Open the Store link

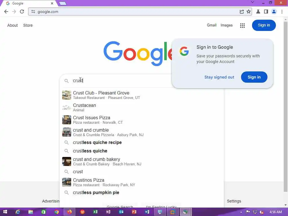click(x=28, y=25)
